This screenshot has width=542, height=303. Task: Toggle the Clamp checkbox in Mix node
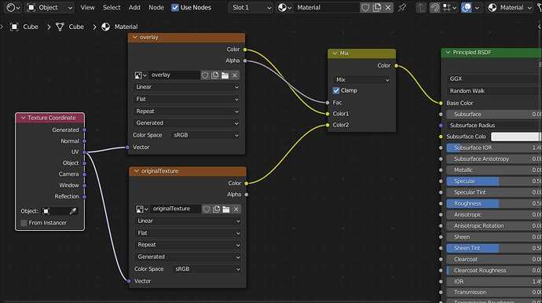336,90
